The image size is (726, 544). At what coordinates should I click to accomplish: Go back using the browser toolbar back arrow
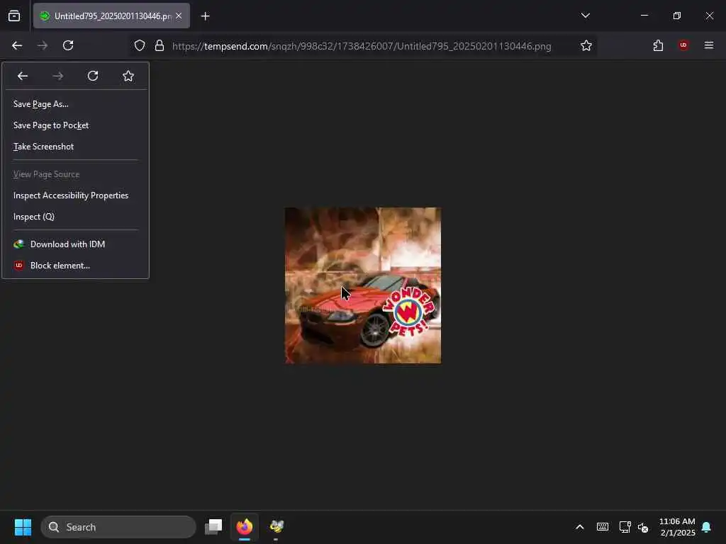17,45
